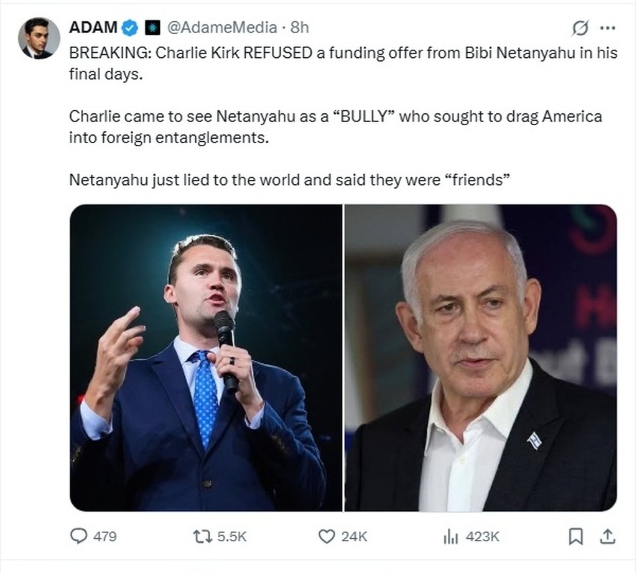This screenshot has height=573, width=637.
Task: Click the square affiliate badge beside ADAM
Action: pyautogui.click(x=151, y=27)
